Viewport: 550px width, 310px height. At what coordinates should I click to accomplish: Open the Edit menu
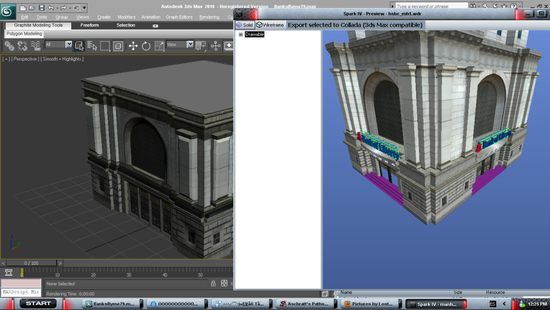click(25, 17)
